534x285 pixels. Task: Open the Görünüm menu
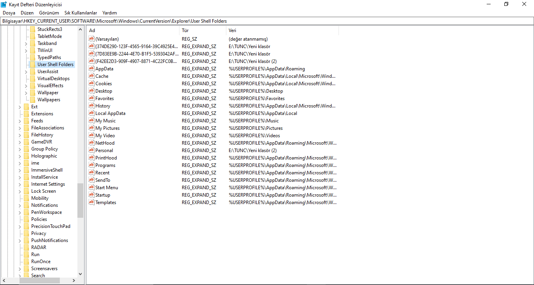coord(49,13)
